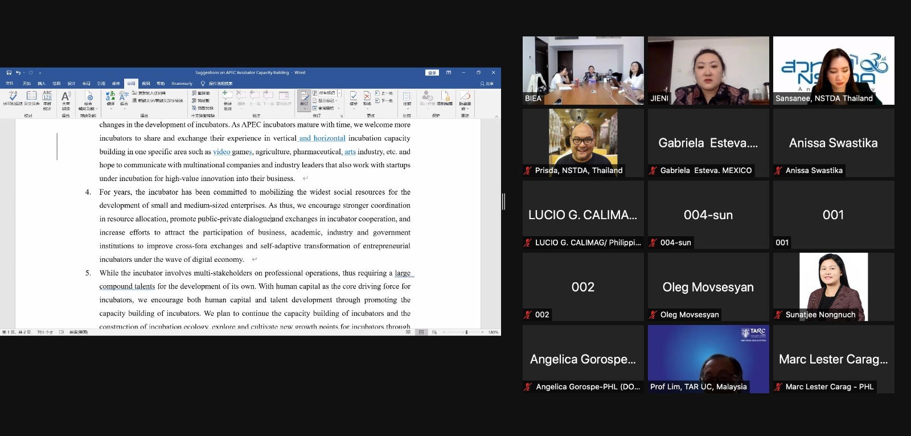The image size is (911, 436).
Task: Open the Spelling and Grammar check
Action: (x=13, y=98)
